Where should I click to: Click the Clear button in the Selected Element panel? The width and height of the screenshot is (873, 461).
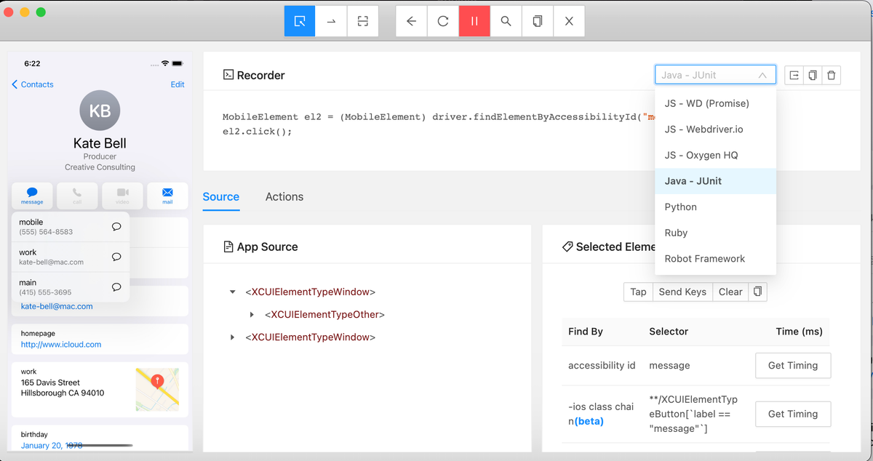point(730,292)
